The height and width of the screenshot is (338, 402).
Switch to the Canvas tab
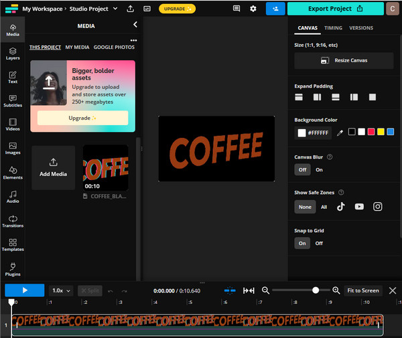click(308, 27)
